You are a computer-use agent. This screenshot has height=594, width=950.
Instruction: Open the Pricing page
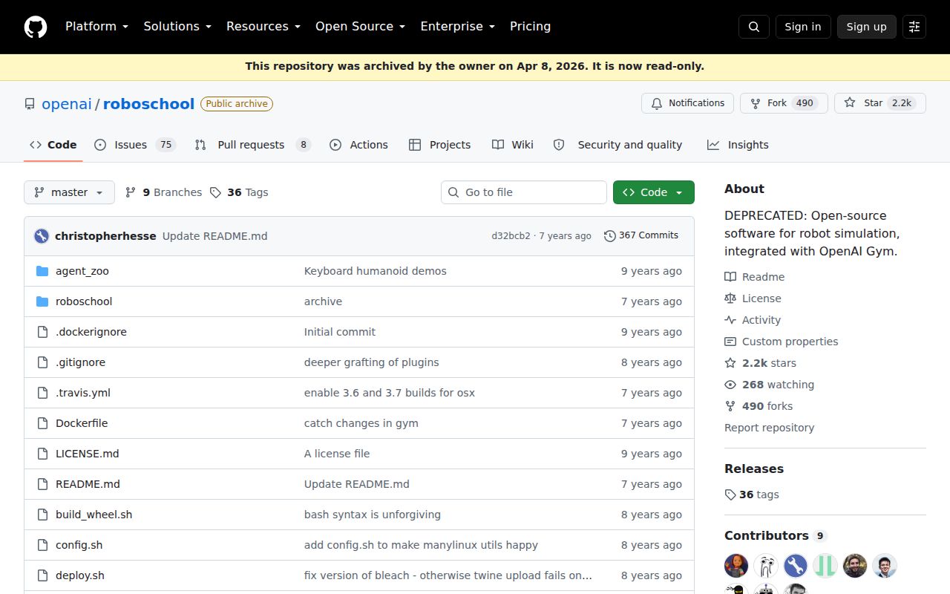click(x=530, y=26)
